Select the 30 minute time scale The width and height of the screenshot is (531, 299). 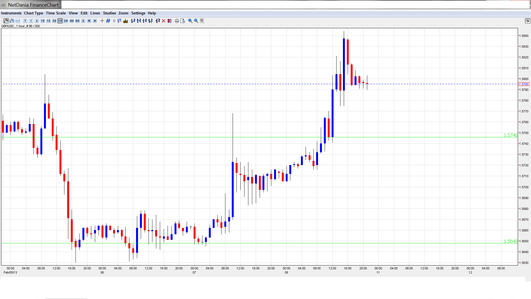pyautogui.click(x=54, y=21)
